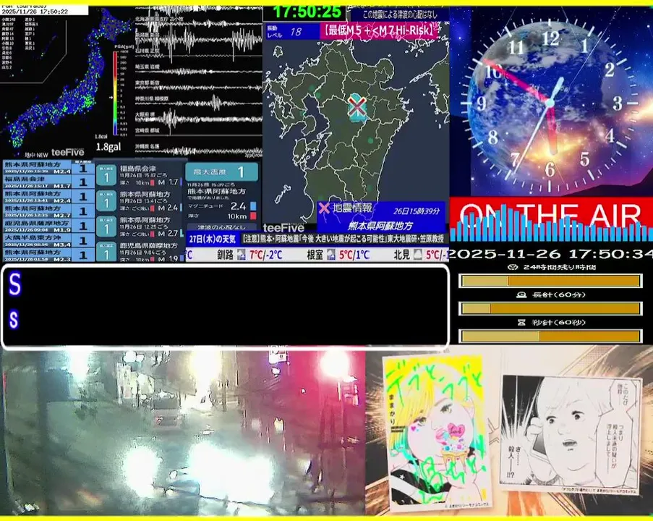653x521 pixels.
Task: Click the 1.8gal reading below the map
Action: pyautogui.click(x=108, y=147)
